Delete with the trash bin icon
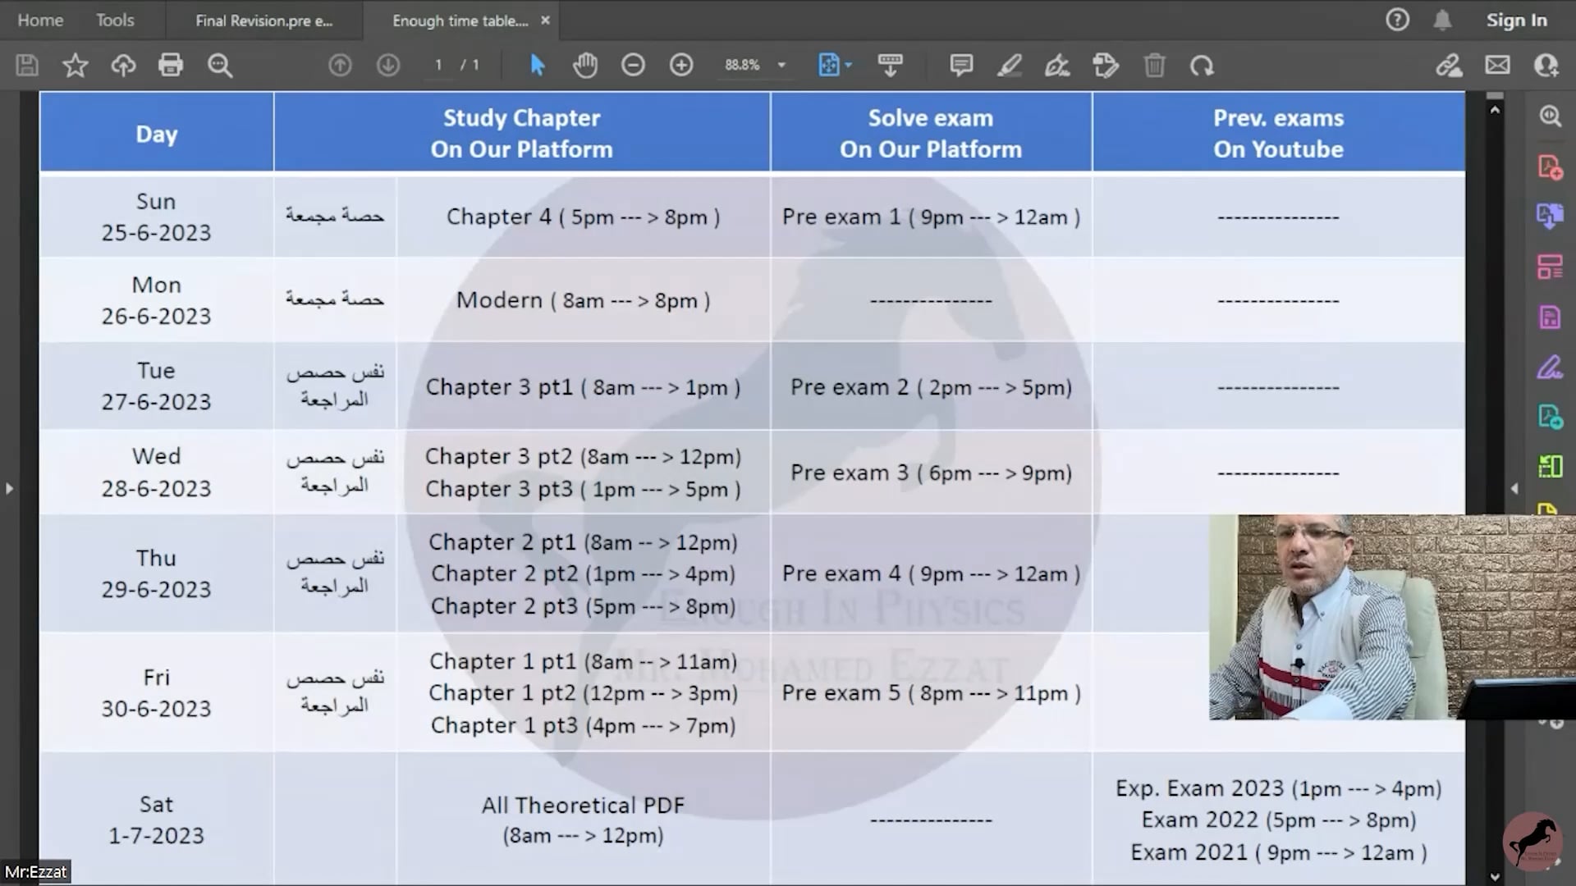This screenshot has width=1576, height=886. click(x=1154, y=65)
